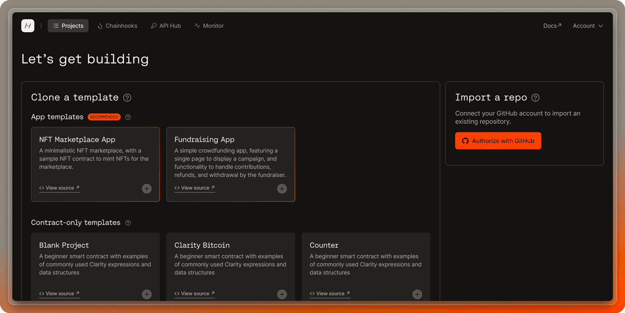This screenshot has width=625, height=313.
Task: Switch to the Chainhooks tab
Action: click(117, 26)
